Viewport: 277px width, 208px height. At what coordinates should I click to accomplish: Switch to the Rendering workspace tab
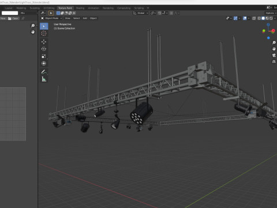click(x=108, y=8)
